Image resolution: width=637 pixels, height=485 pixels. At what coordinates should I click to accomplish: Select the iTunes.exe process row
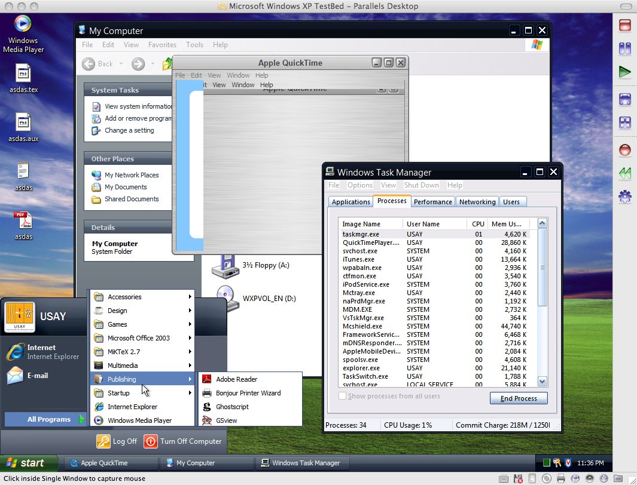click(434, 259)
